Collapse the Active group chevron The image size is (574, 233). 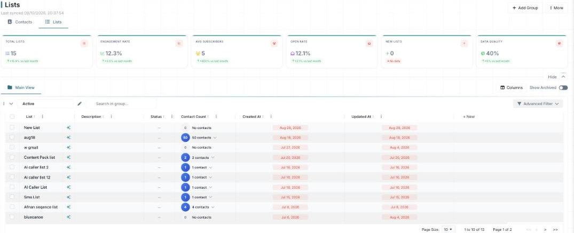click(11, 103)
